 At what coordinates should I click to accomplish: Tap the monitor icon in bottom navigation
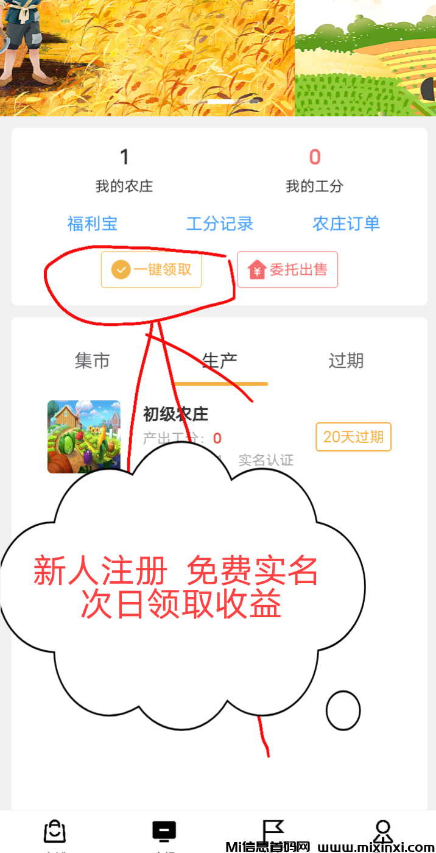point(164,832)
